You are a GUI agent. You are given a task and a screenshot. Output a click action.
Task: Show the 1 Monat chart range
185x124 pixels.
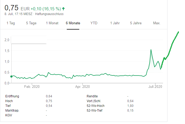point(52,23)
